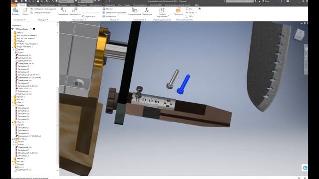Select Зеркальное отражение (Mirror) tool
Screen dimensions: 319x179
(114, 13)
